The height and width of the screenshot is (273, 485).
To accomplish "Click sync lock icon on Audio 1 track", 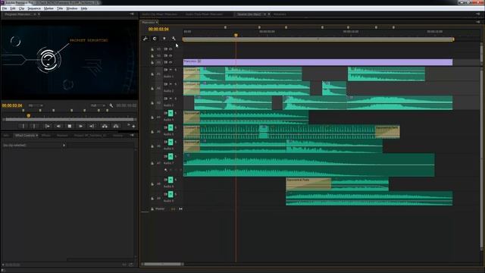I will coord(166,70).
